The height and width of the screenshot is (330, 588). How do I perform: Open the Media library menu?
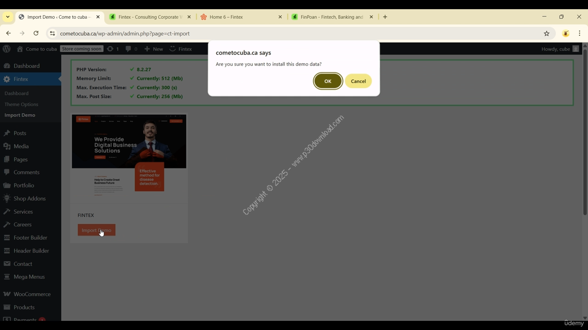[30, 146]
